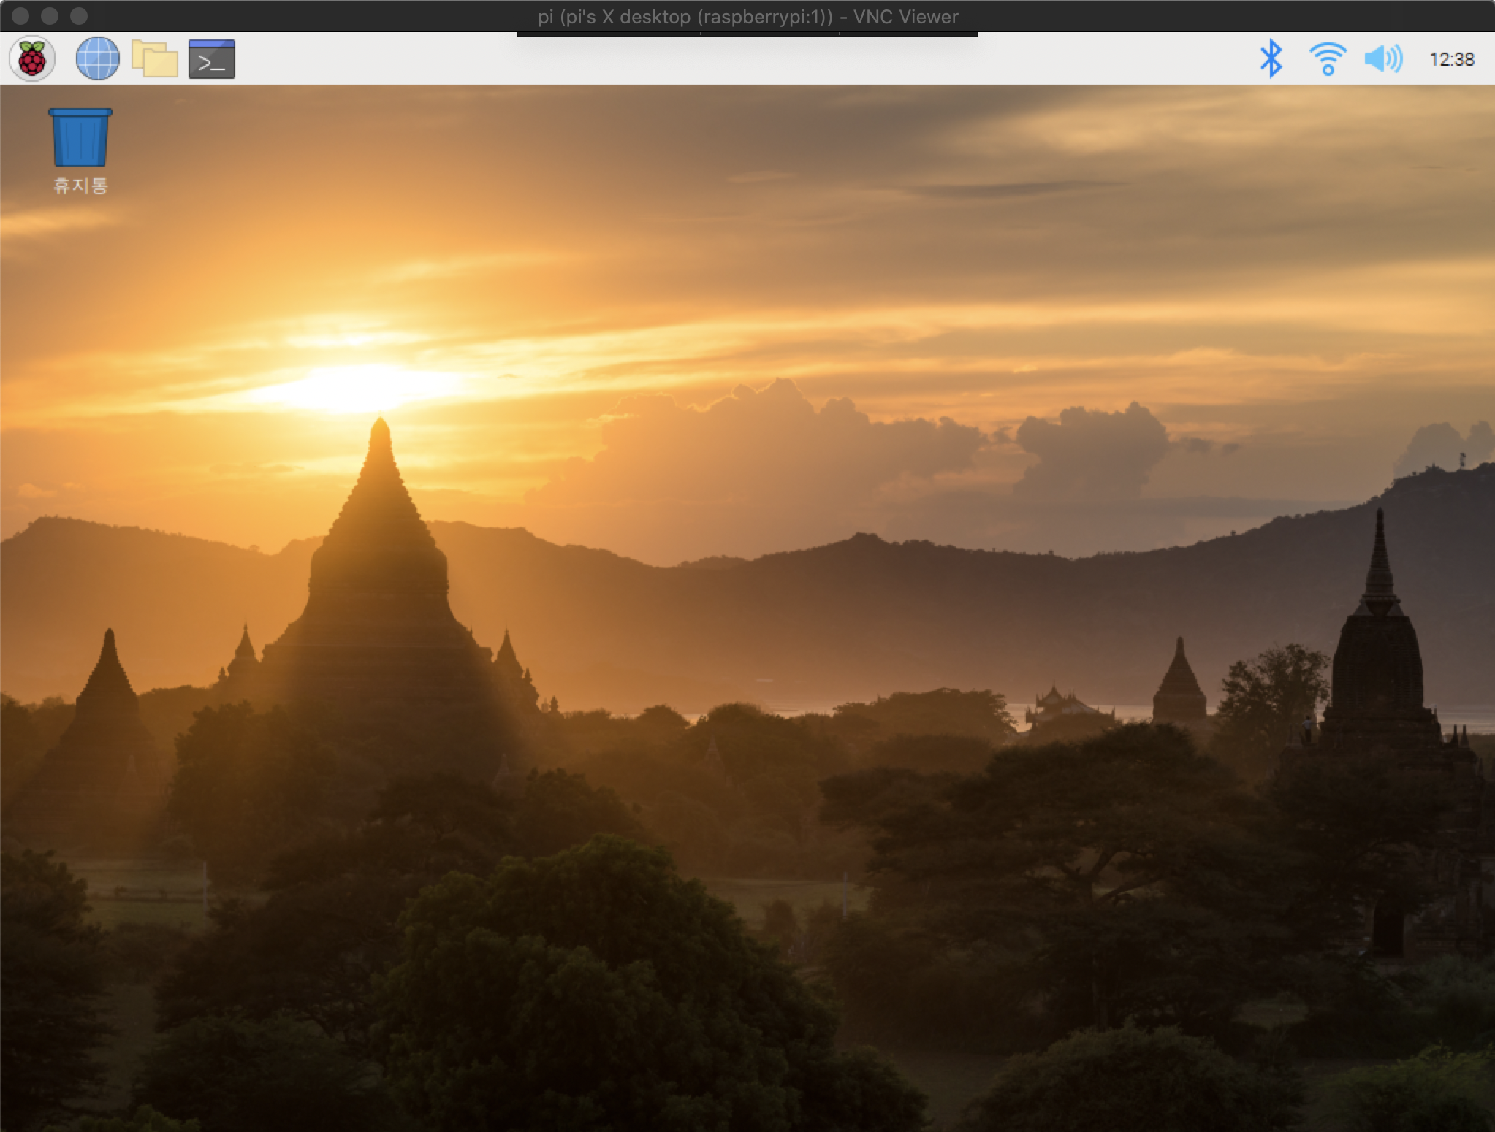This screenshot has height=1132, width=1495.
Task: Open the Raspberry Pi applications menu
Action: click(32, 58)
